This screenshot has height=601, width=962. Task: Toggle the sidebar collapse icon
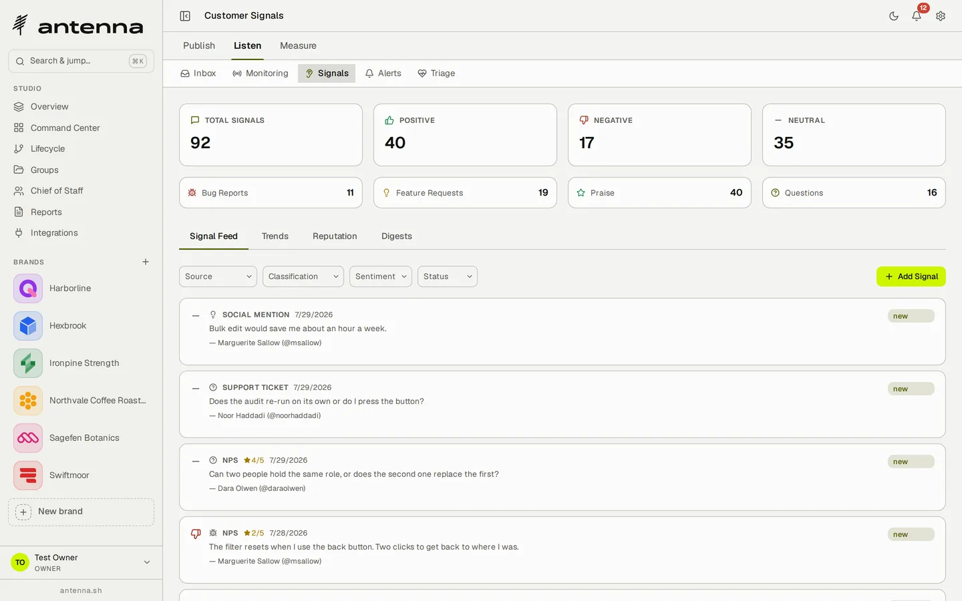185,16
